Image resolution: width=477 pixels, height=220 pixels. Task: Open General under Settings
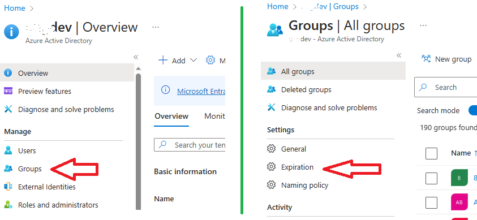coord(294,149)
